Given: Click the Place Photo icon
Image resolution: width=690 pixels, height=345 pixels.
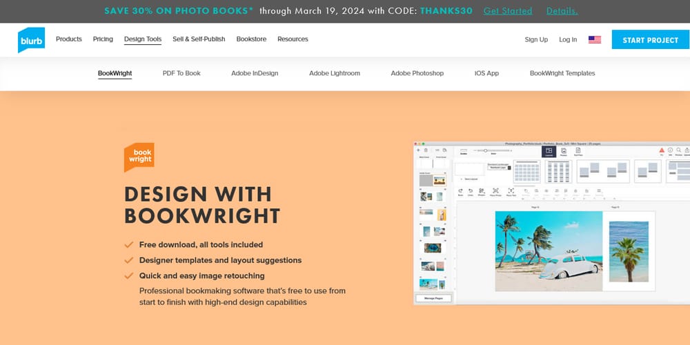Looking at the screenshot, I should point(495,191).
